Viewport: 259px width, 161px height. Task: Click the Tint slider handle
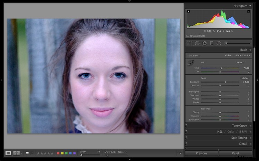220,72
